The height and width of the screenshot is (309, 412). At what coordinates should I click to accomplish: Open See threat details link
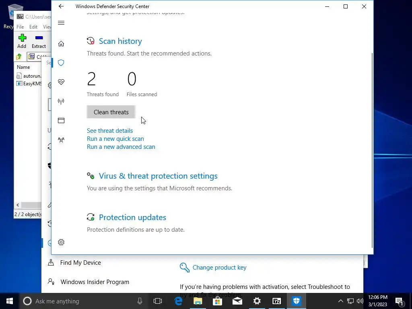110,131
